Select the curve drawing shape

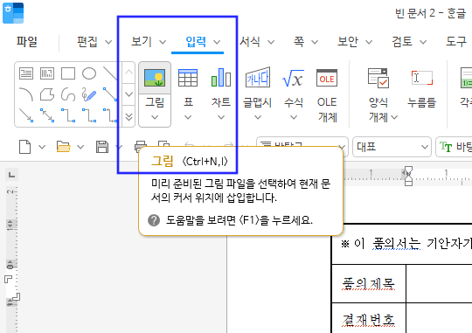coord(68,94)
